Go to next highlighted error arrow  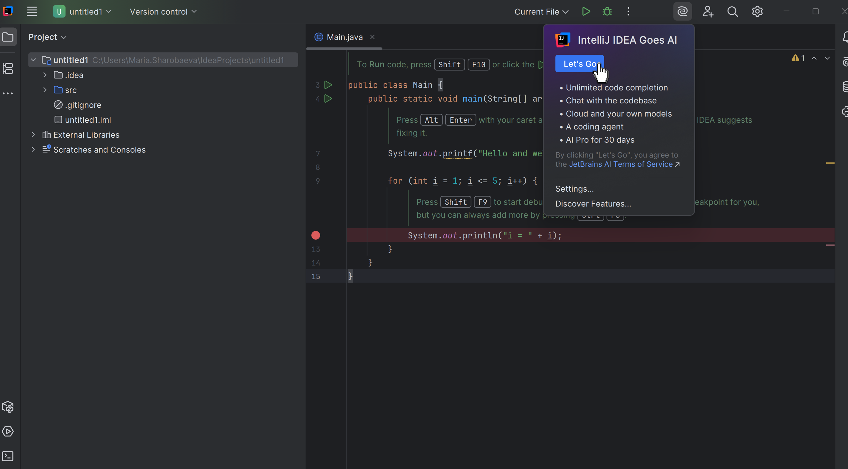[x=827, y=58]
